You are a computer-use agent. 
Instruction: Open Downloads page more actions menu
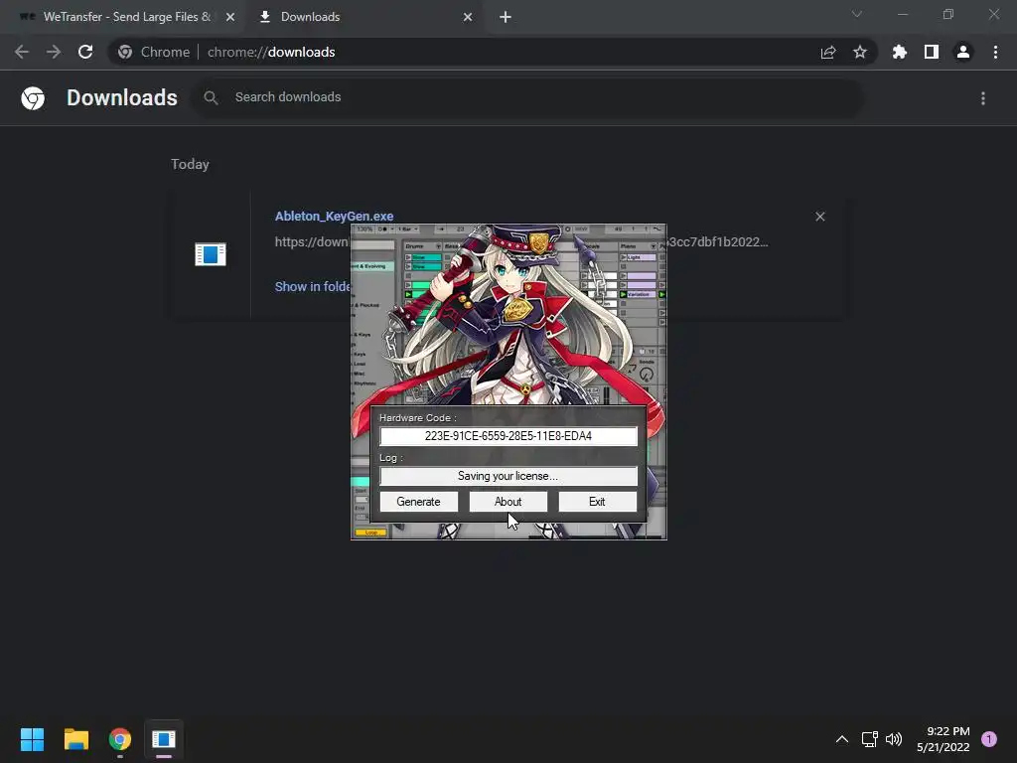click(982, 98)
